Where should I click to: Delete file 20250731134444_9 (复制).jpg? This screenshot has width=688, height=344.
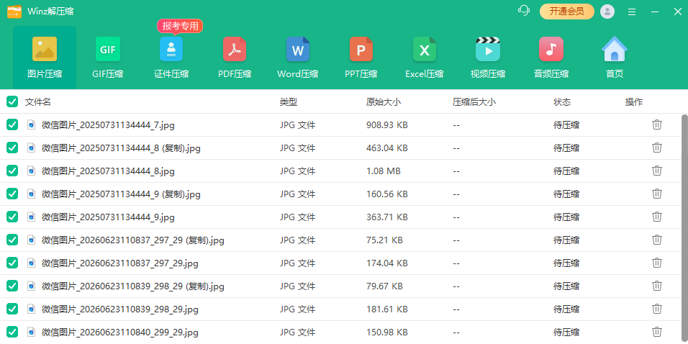657,194
